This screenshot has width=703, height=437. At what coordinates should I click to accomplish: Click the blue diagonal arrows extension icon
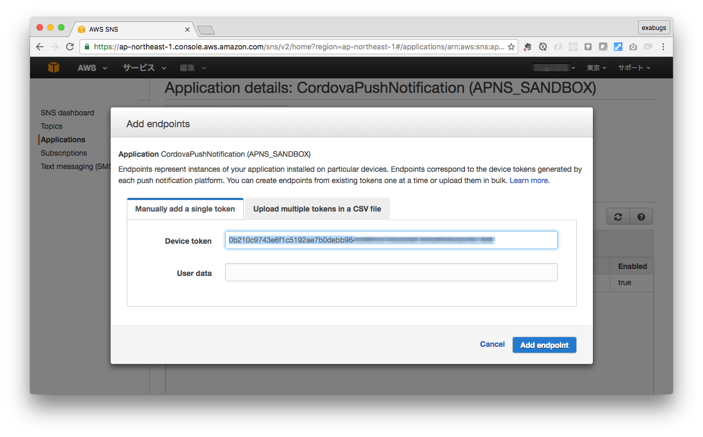coord(618,47)
